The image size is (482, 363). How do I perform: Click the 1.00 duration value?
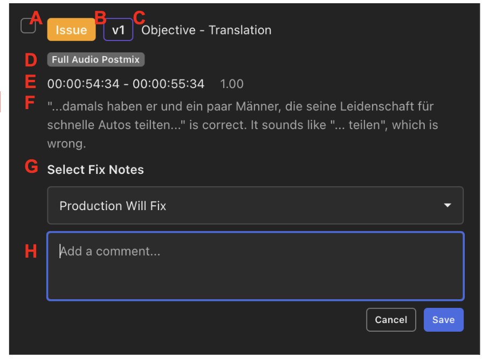[x=232, y=84]
